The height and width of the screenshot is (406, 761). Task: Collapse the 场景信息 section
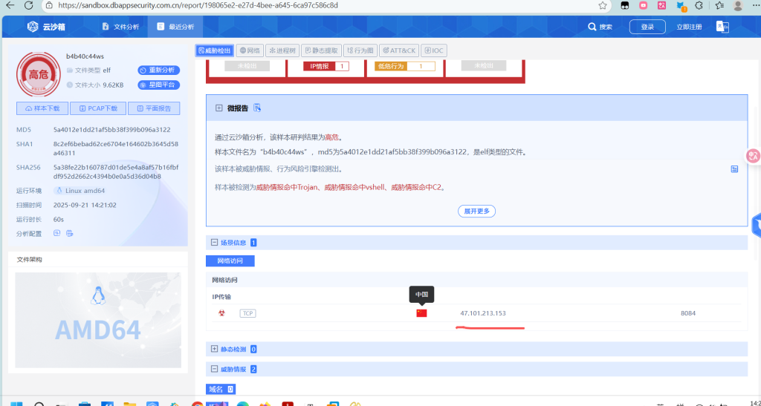click(214, 243)
